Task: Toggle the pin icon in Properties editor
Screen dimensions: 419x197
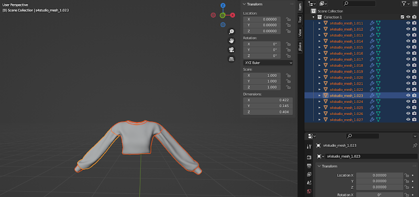Action: coord(415,146)
